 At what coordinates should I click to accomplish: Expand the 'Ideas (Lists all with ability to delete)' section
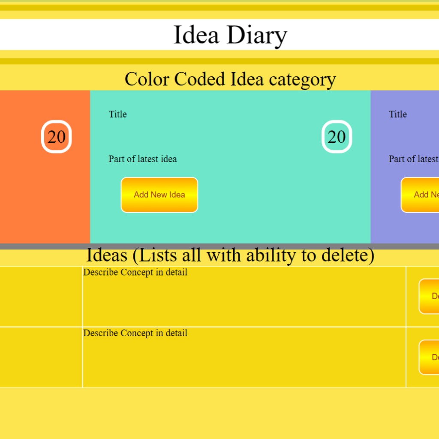pos(231,255)
